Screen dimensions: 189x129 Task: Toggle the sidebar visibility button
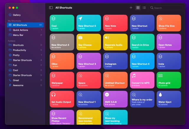click(x=51, y=8)
